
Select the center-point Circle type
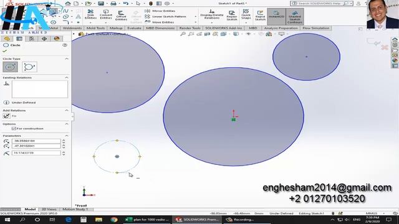[10, 67]
